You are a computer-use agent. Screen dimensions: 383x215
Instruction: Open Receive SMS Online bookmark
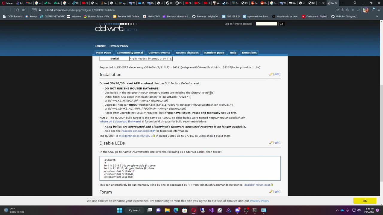(x=127, y=16)
